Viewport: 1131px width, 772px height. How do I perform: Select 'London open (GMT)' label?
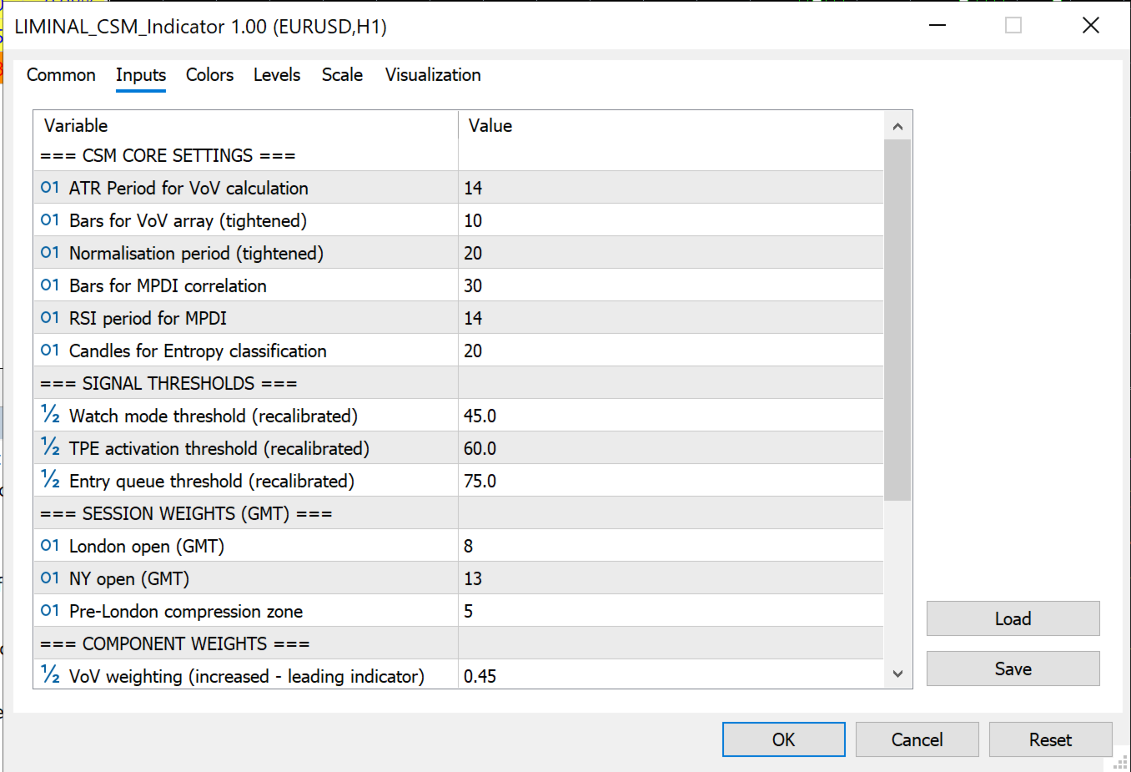coord(147,546)
